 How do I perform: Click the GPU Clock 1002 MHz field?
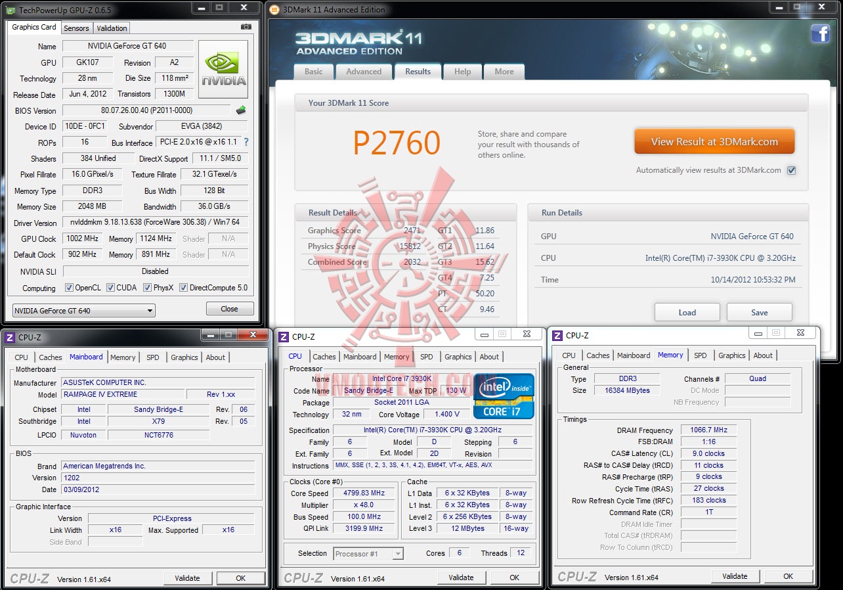pos(83,238)
